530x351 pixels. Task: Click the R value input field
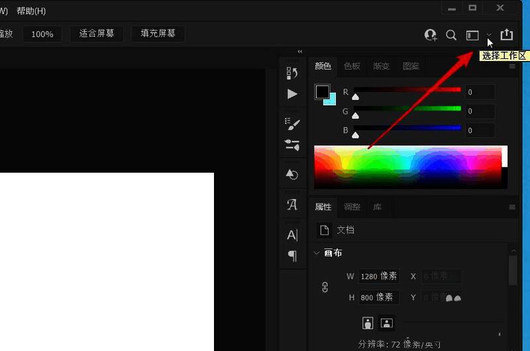coord(480,92)
